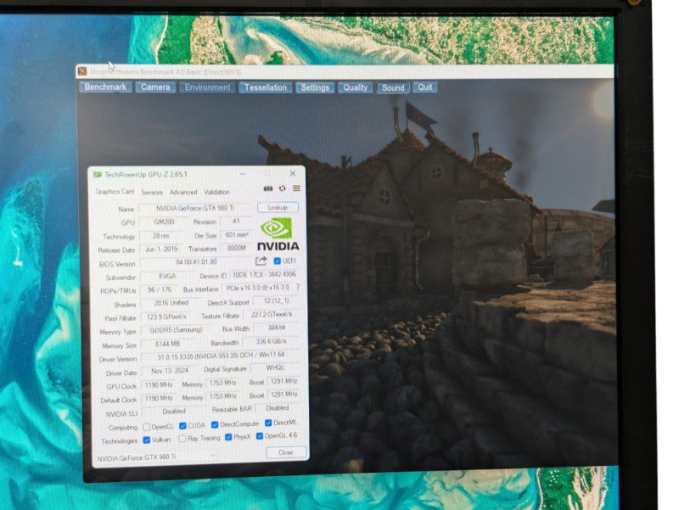Image resolution: width=679 pixels, height=510 pixels.
Task: Click the Name field NVIDIA GeForce GTX 980 Ti
Action: tap(195, 208)
